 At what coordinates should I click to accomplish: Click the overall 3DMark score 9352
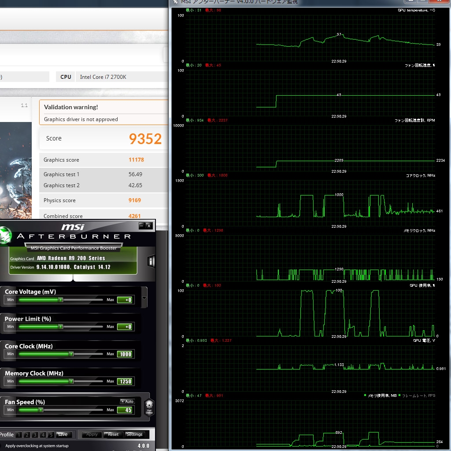coord(145,139)
